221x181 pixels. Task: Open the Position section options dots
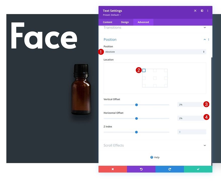tap(209, 40)
